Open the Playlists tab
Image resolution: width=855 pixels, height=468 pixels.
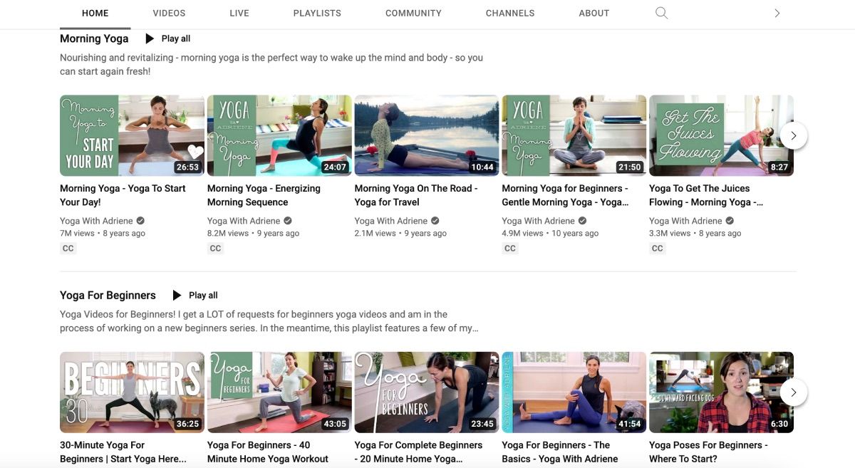[318, 12]
